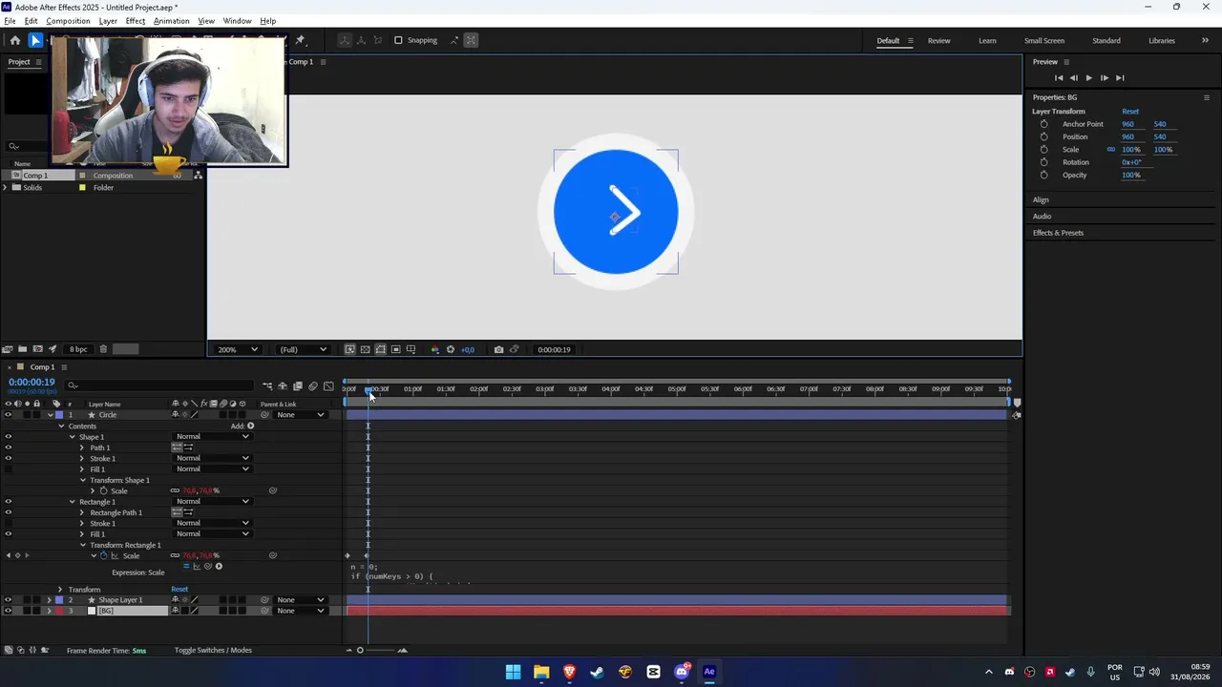Toggle the Shy layers switch in timeline
This screenshot has height=687, width=1222.
click(283, 386)
